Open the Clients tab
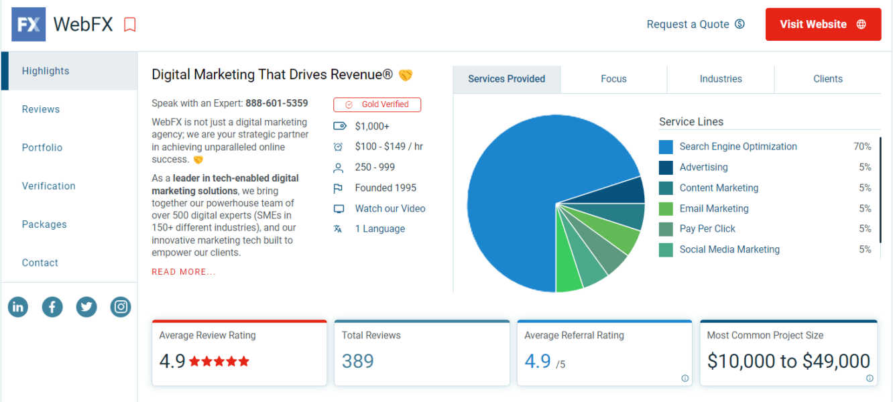The image size is (893, 402). (x=828, y=78)
